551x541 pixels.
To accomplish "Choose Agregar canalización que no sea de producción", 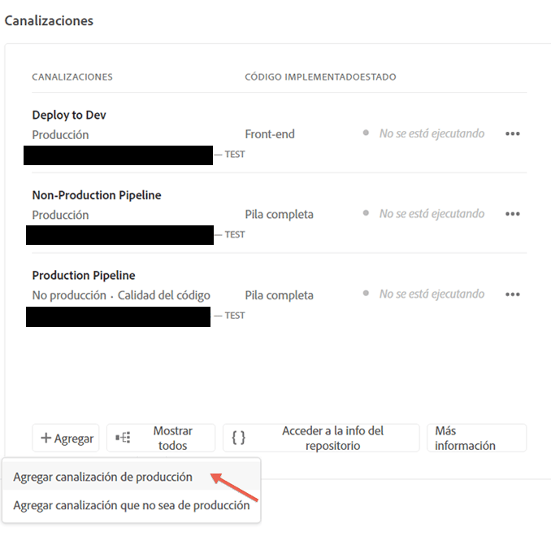I will [x=131, y=505].
